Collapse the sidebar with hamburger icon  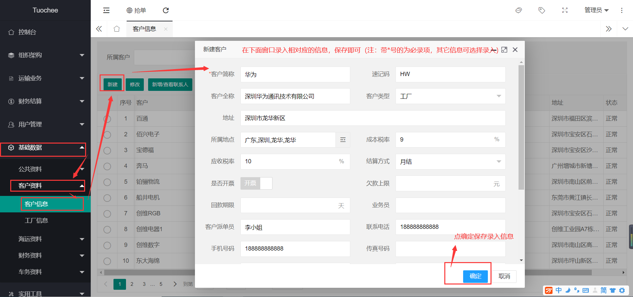106,11
